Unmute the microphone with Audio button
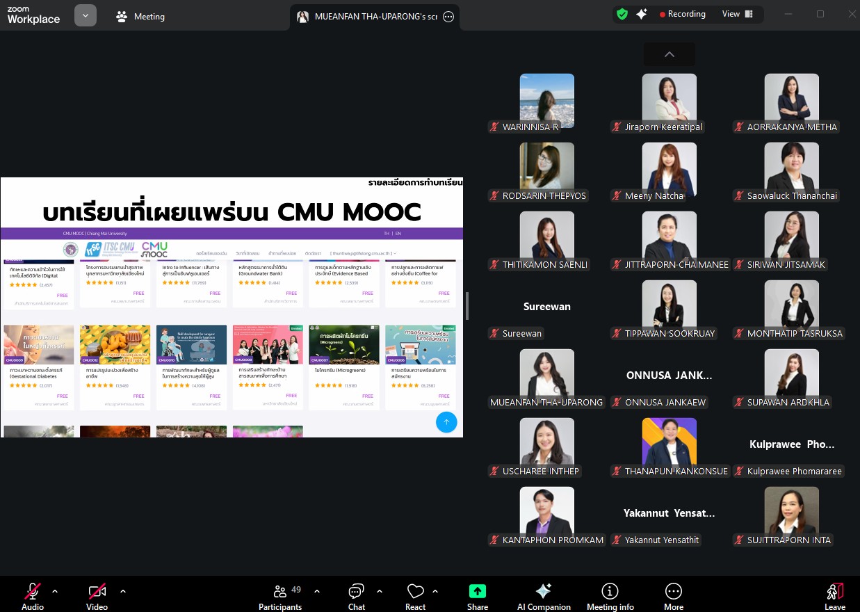 (33, 595)
